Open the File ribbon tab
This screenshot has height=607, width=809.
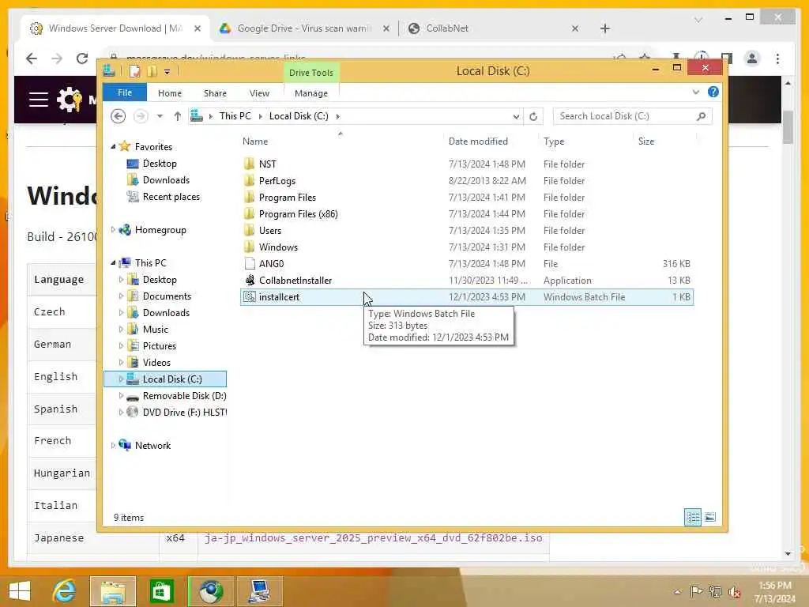point(124,92)
